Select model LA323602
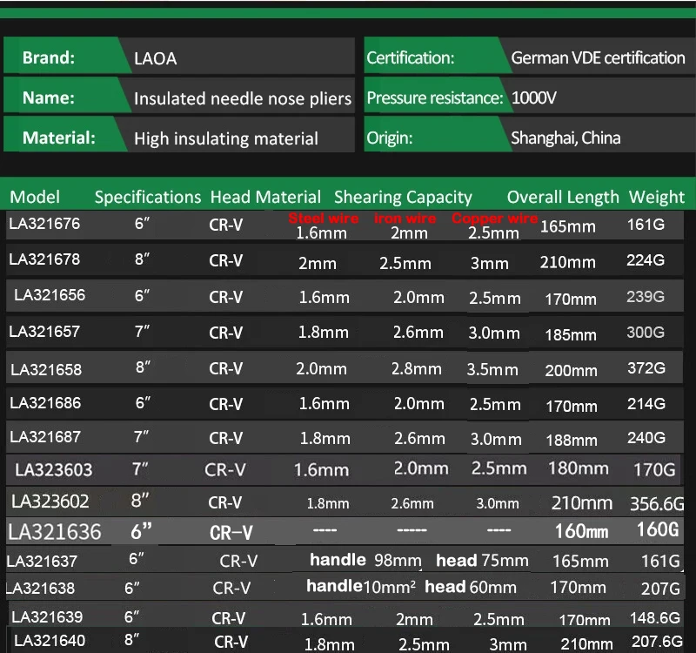Viewport: 696px width, 653px height. [50, 502]
